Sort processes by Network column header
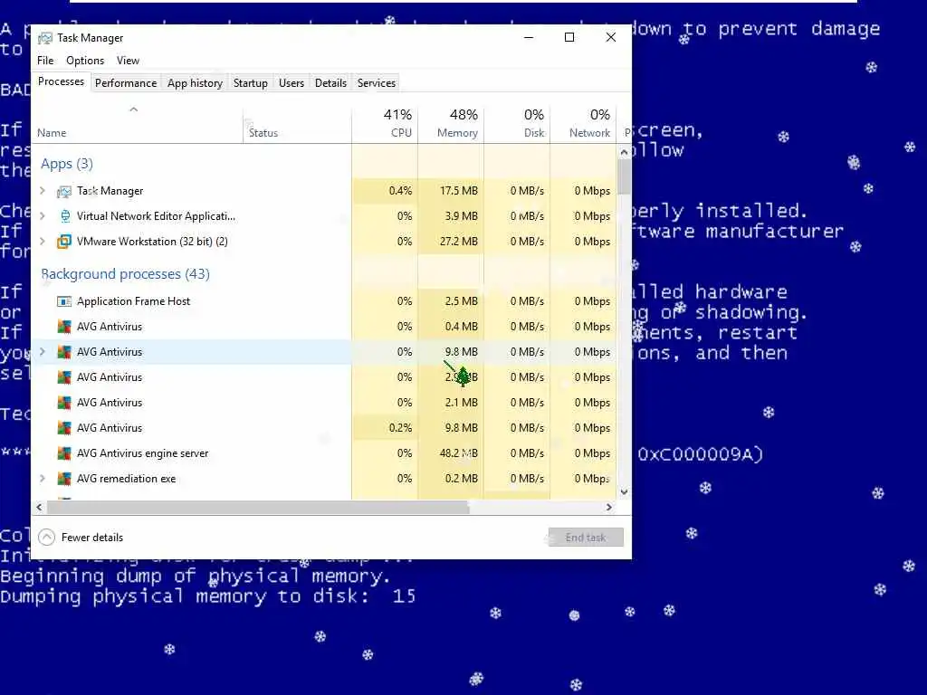This screenshot has width=927, height=695. coord(584,124)
